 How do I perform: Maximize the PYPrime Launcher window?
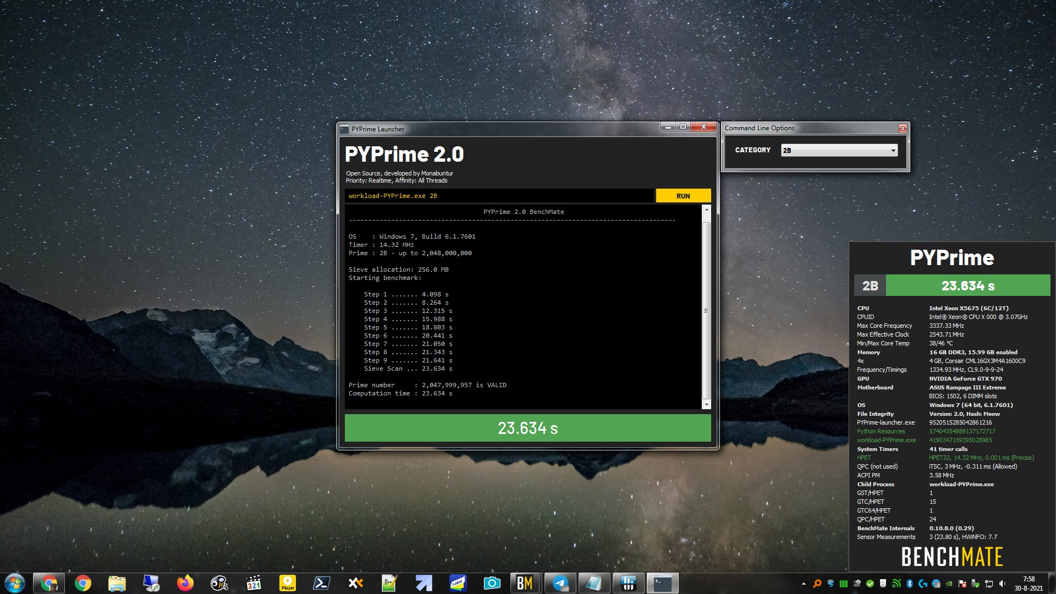point(683,127)
